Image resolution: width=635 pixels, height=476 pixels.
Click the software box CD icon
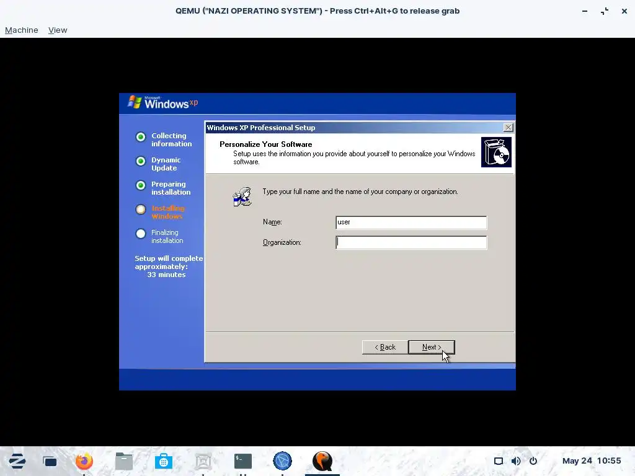point(496,152)
